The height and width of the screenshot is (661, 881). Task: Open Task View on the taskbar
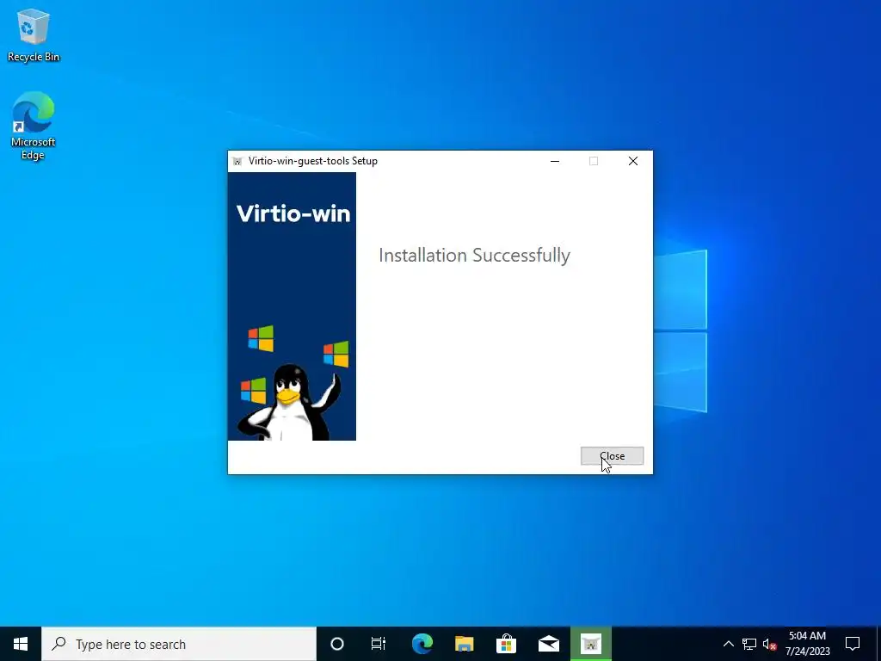379,644
